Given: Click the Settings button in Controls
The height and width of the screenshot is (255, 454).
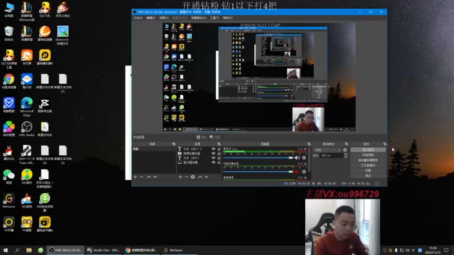Looking at the screenshot, I should (368, 171).
